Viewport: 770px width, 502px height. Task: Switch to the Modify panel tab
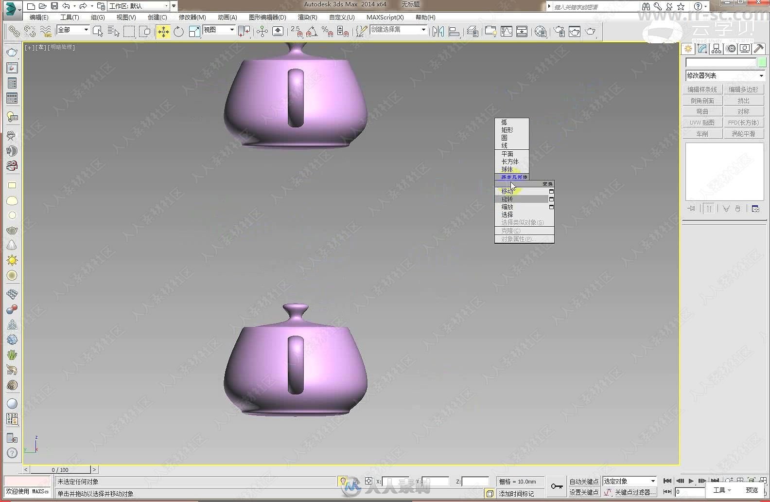coord(702,49)
